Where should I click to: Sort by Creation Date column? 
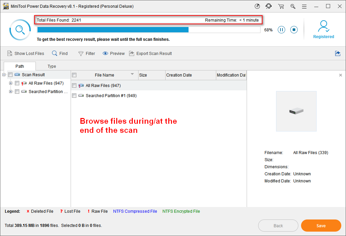(x=191, y=75)
